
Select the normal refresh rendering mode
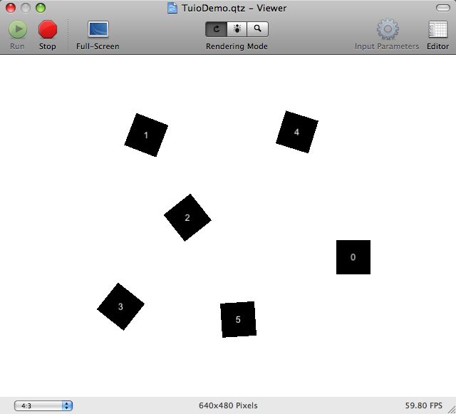pos(216,29)
